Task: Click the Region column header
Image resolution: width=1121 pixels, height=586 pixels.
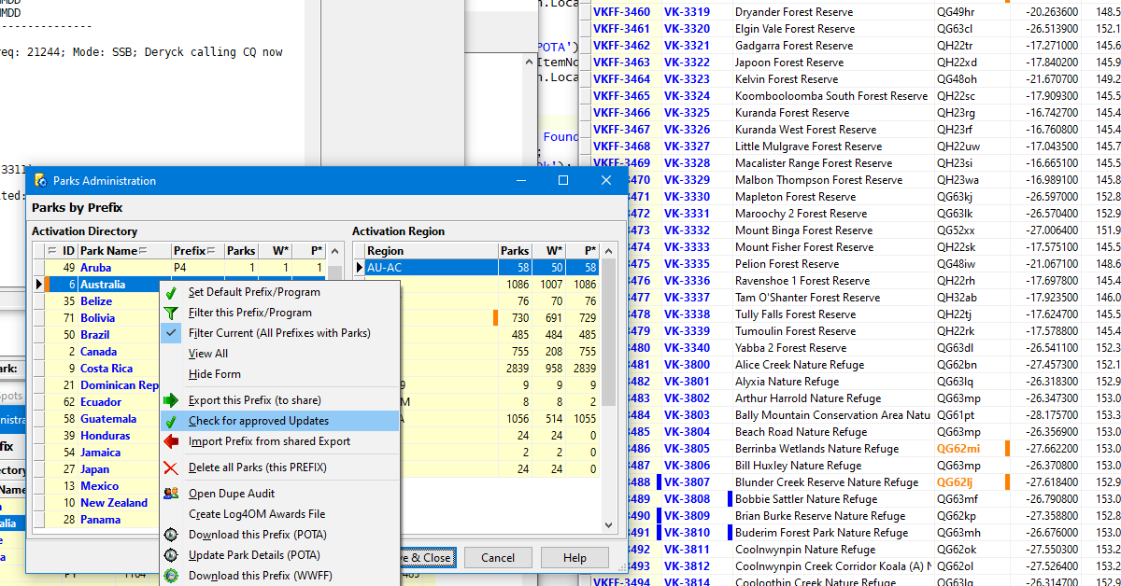Action: (432, 251)
